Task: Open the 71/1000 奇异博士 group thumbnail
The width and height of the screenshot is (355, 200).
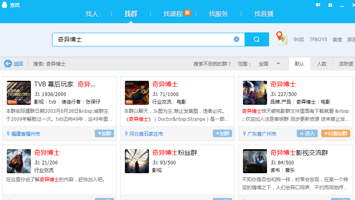Action: click(x=137, y=93)
